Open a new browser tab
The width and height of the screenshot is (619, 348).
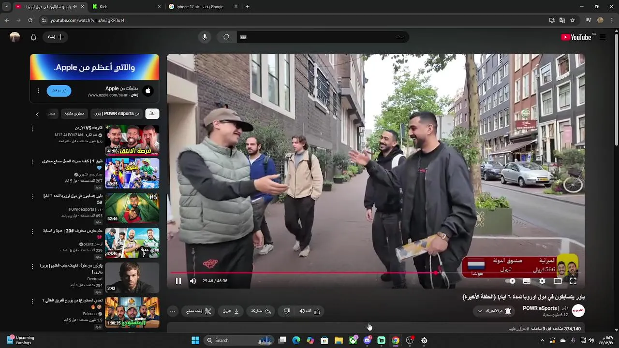point(248,7)
